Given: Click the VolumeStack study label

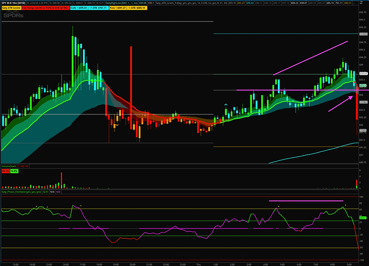Looking at the screenshot, I should (9, 166).
